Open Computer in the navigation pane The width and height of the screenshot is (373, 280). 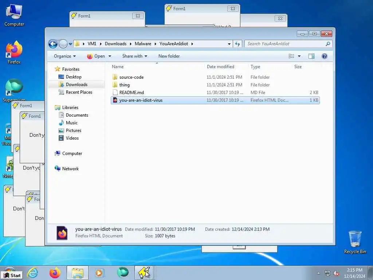pyautogui.click(x=72, y=153)
